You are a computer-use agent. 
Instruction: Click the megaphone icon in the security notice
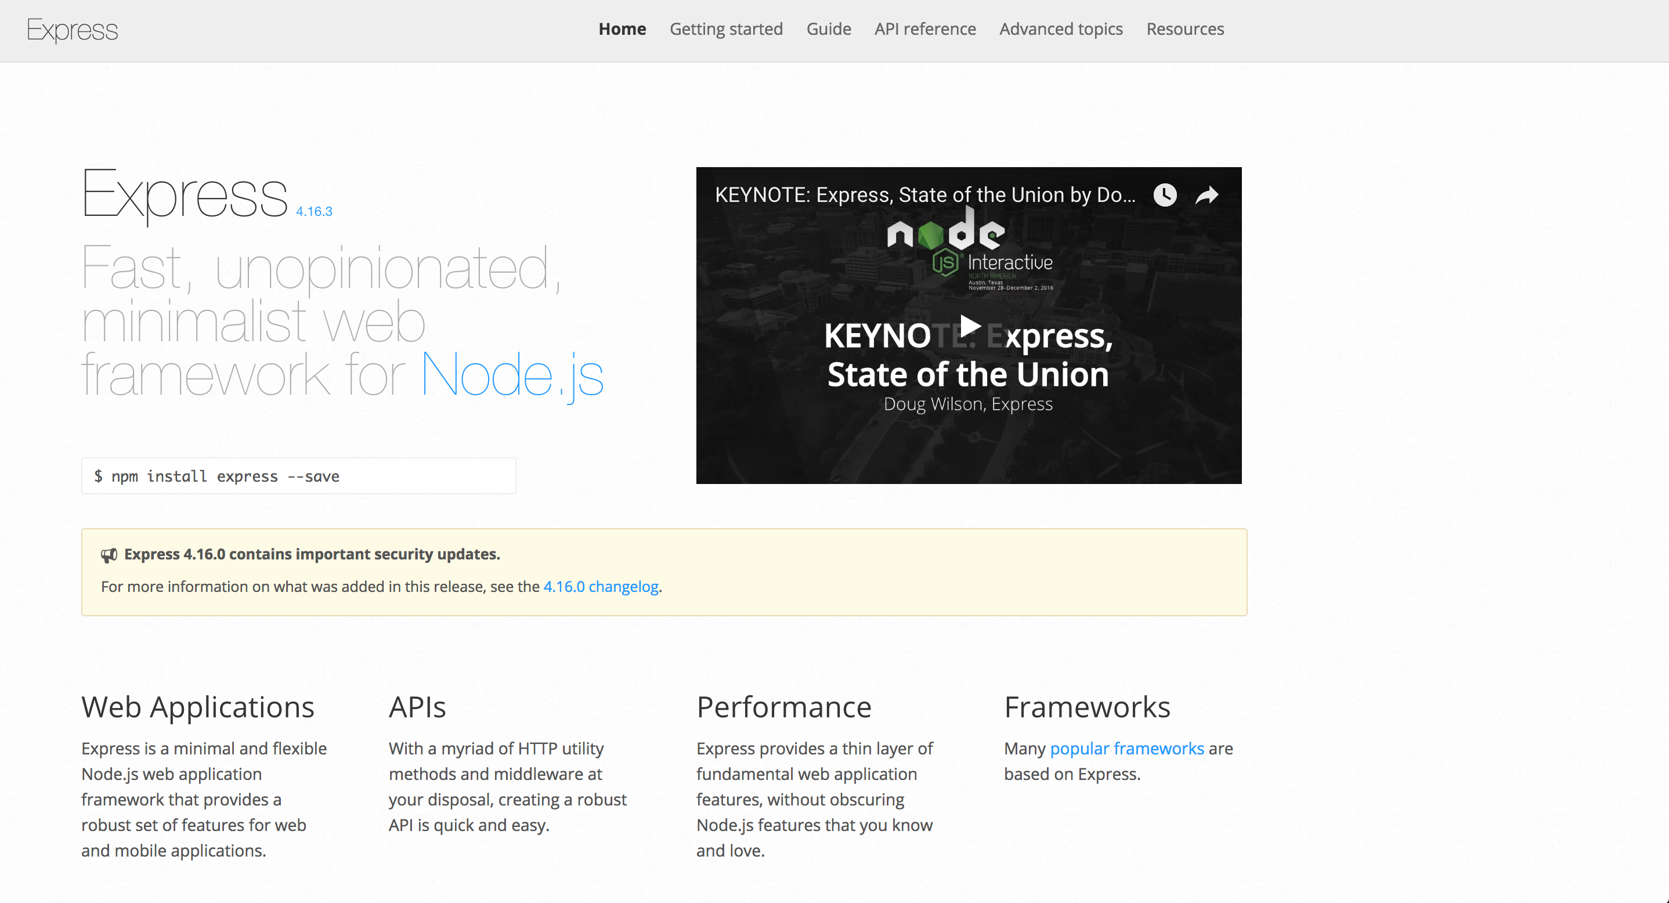(x=109, y=554)
